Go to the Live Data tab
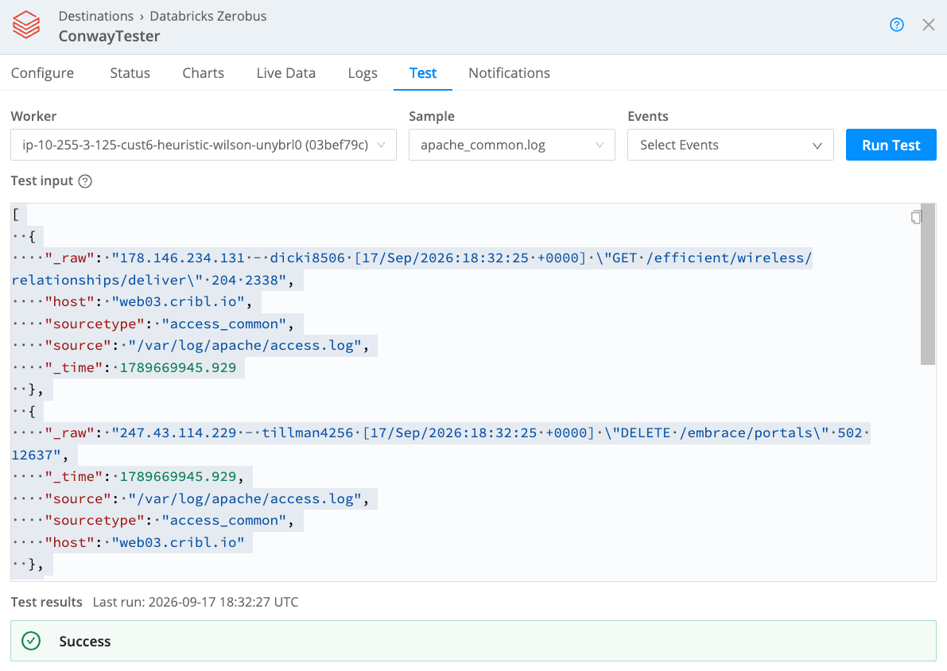947x671 pixels. [285, 73]
